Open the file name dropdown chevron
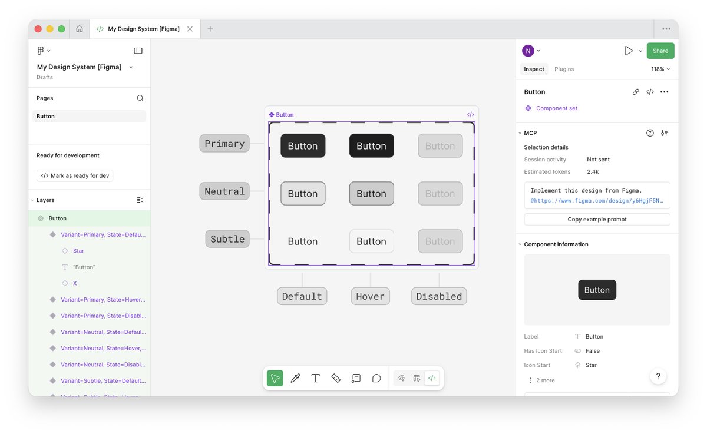The width and height of the screenshot is (707, 434). [x=131, y=67]
